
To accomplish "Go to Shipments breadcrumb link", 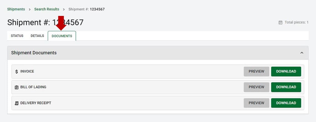I will pyautogui.click(x=16, y=9).
